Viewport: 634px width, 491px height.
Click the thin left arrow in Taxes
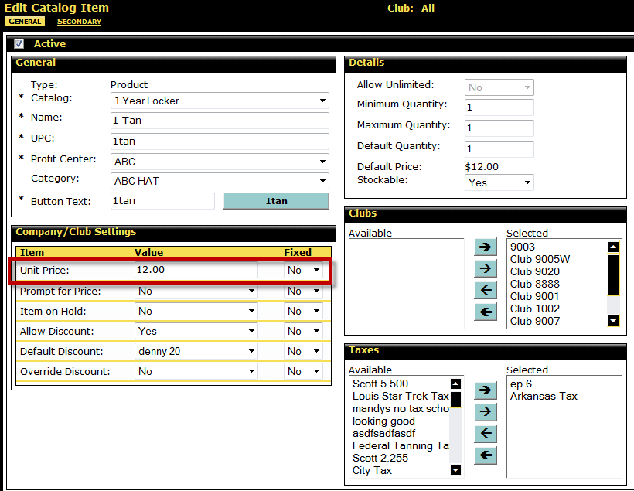coord(486,433)
